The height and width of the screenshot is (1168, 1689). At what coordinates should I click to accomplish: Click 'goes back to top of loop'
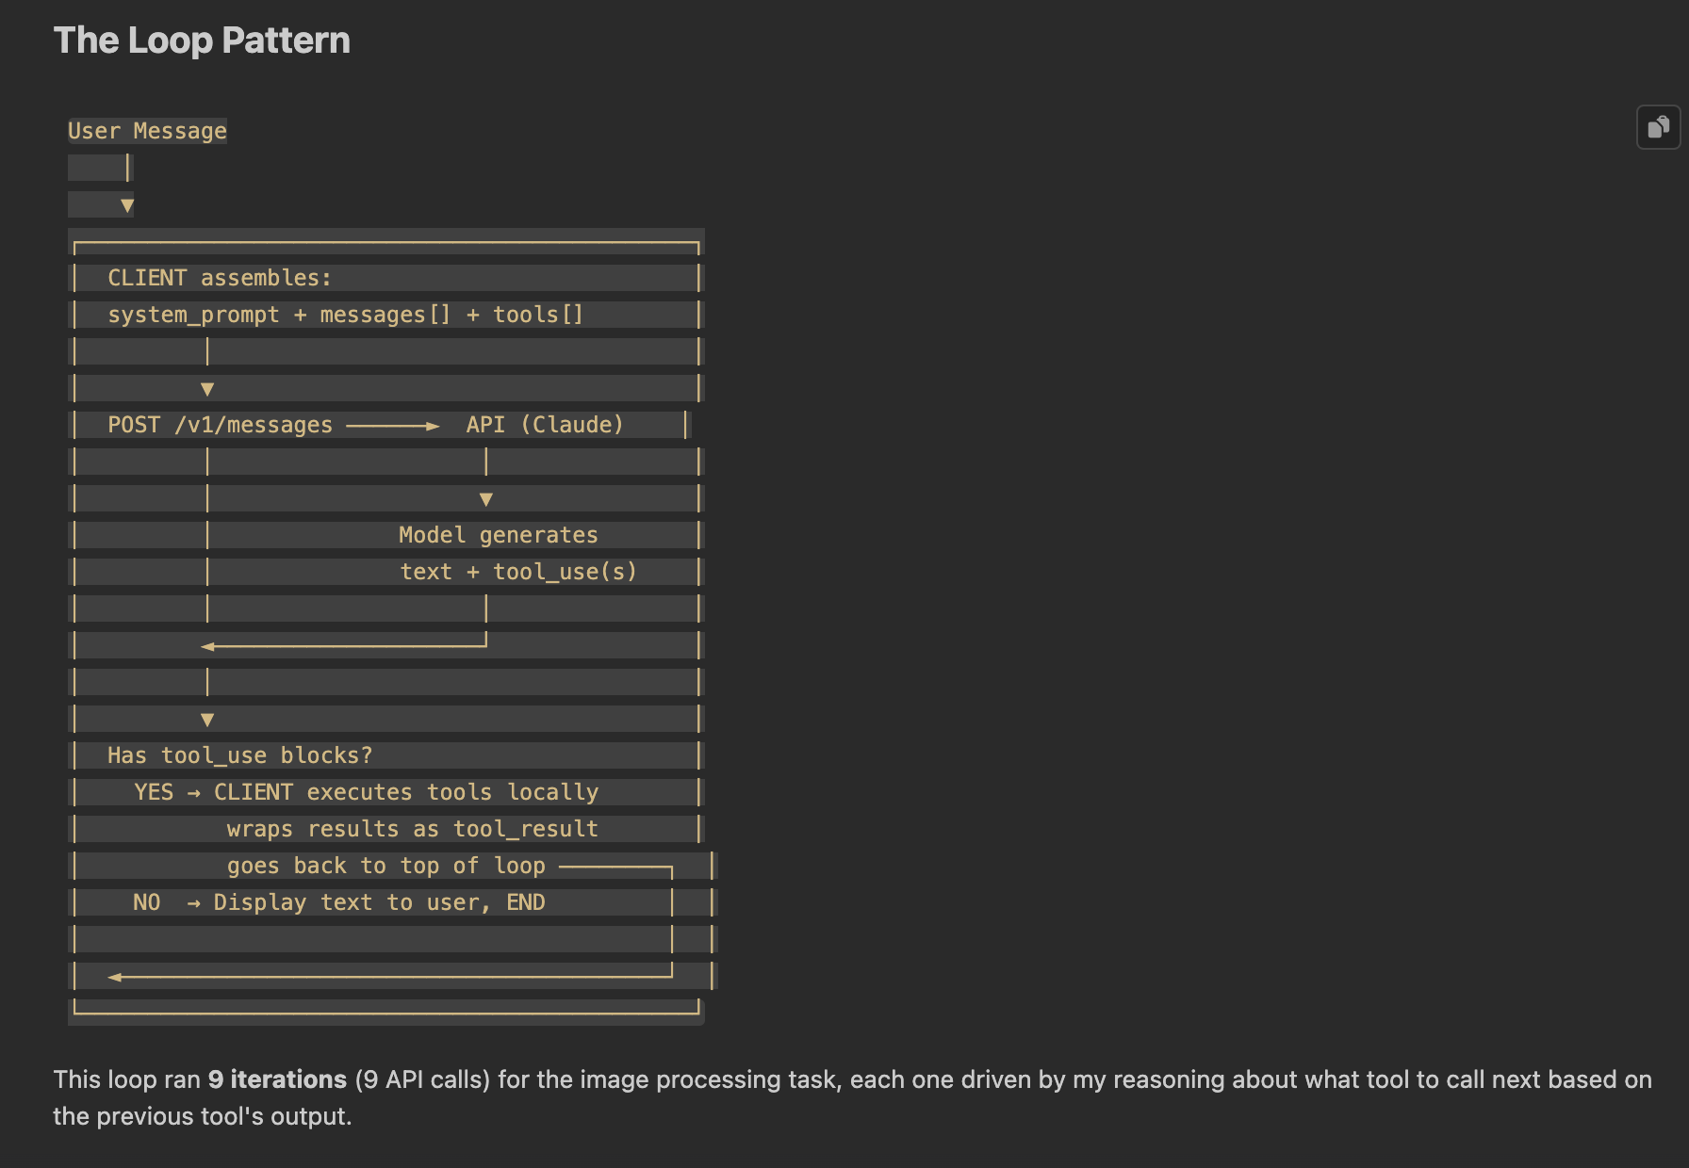[385, 866]
